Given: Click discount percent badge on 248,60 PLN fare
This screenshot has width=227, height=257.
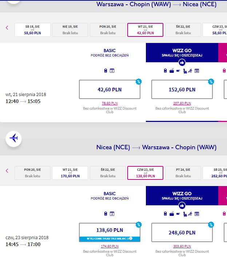Looking at the screenshot, I should [x=211, y=225].
